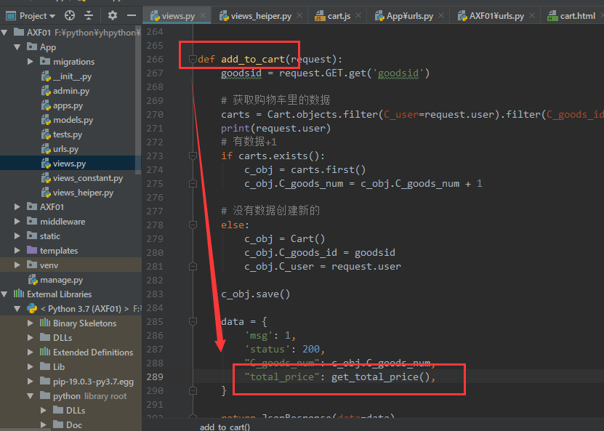Fold the if carts.exists() block
The height and width of the screenshot is (431, 604).
click(x=193, y=156)
